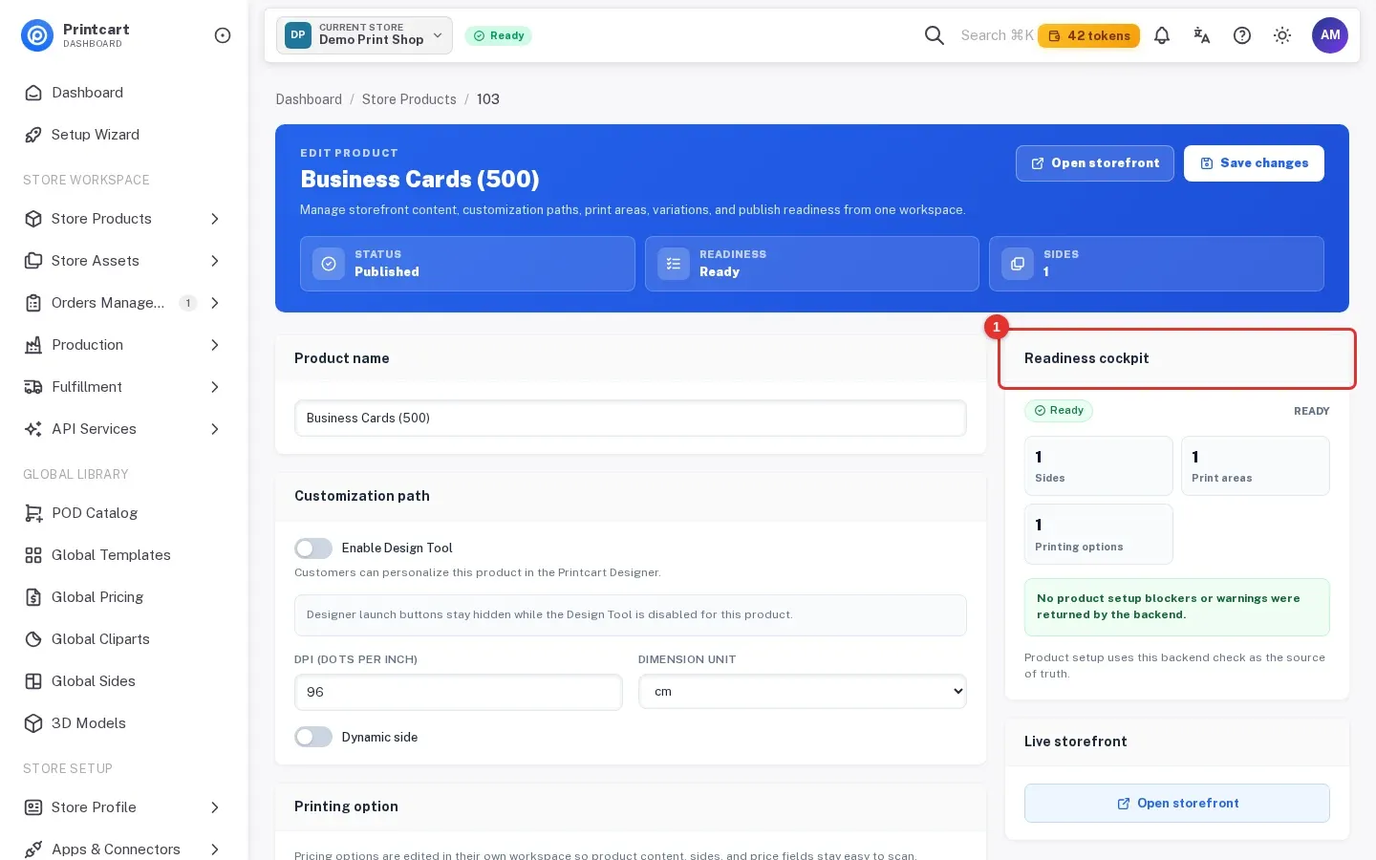The height and width of the screenshot is (860, 1376).
Task: Toggle the Dynamic side switch
Action: (313, 737)
